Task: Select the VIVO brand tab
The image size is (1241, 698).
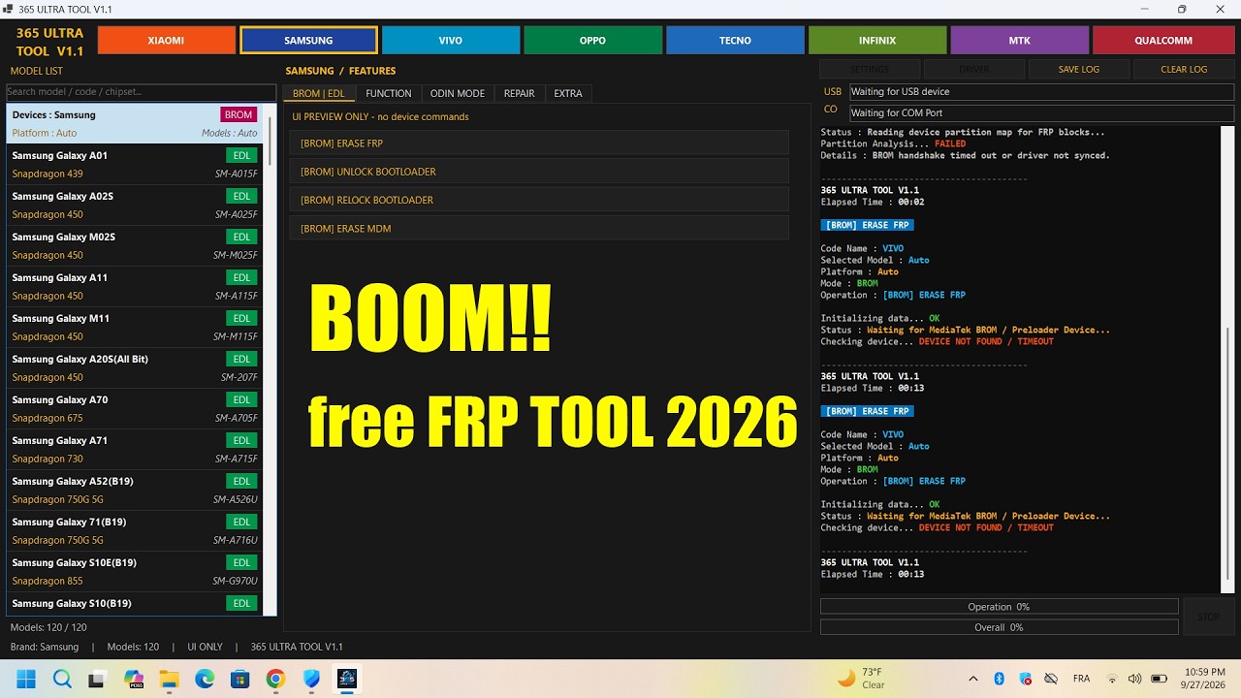Action: [450, 41]
